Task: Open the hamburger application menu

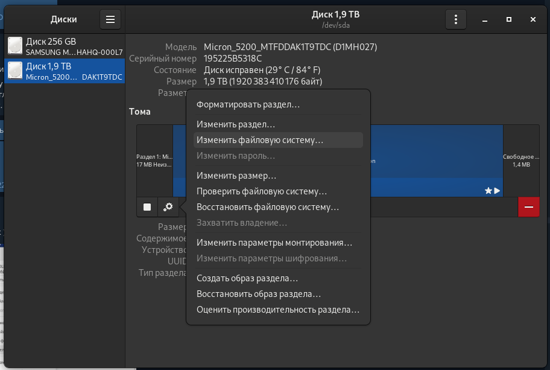Action: point(110,19)
